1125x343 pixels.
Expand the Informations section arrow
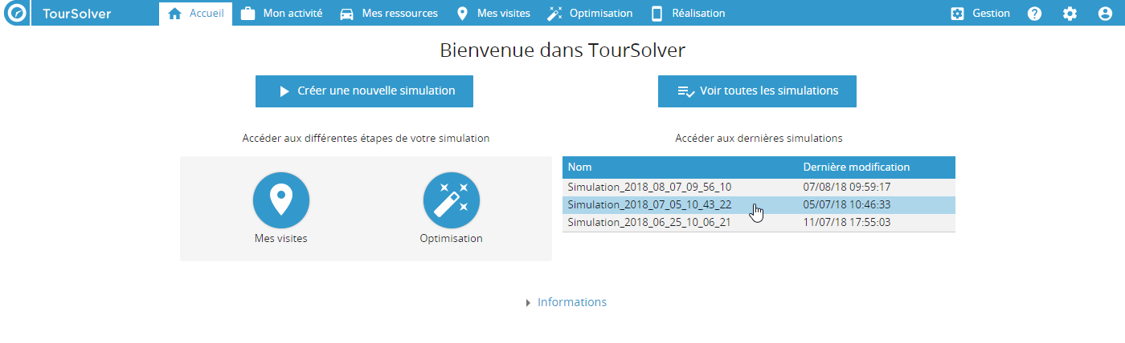[x=528, y=303]
